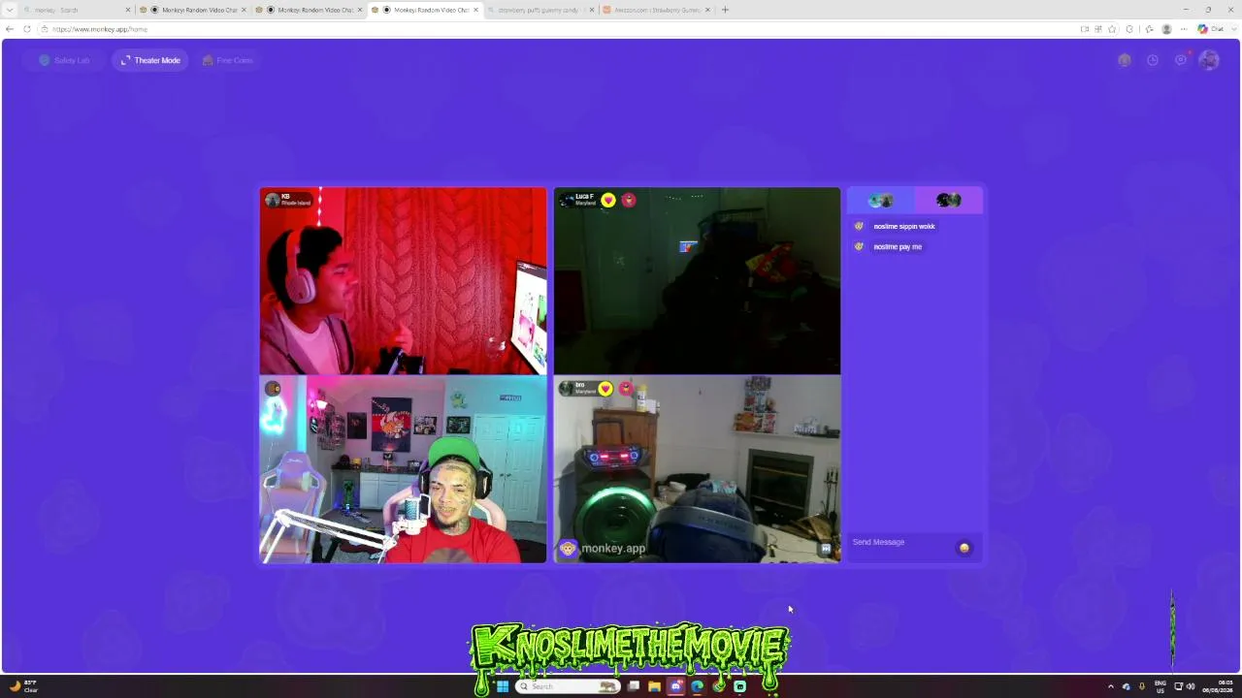The height and width of the screenshot is (698, 1242).
Task: Click the taskbar Search box
Action: pos(568,686)
